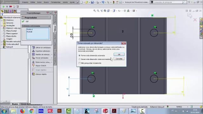
Task: Click the Windows Start button
Action: coord(4,111)
